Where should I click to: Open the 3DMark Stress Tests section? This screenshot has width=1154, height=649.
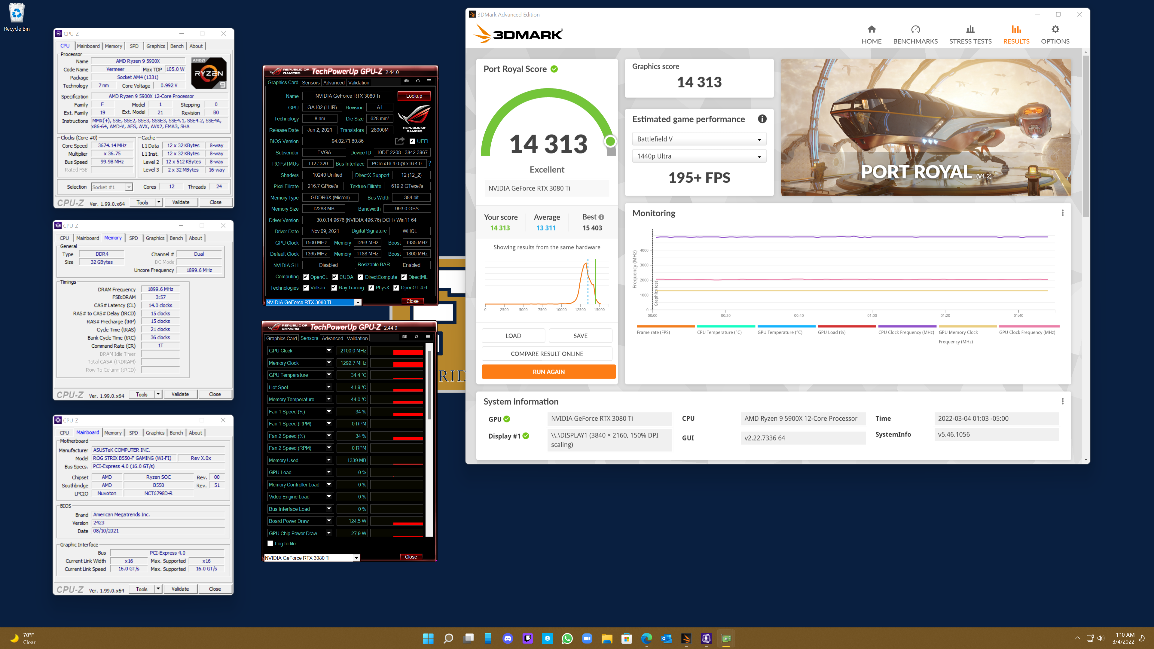coord(970,35)
